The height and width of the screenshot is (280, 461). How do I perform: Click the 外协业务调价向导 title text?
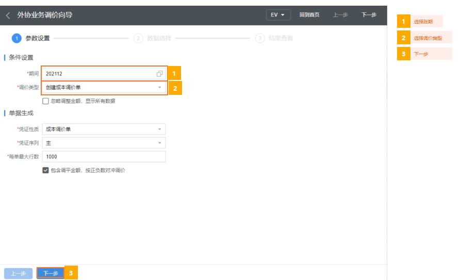[x=45, y=15]
